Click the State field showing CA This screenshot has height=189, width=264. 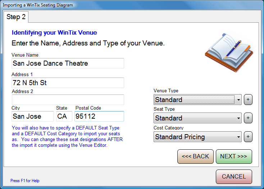pyautogui.click(x=64, y=116)
